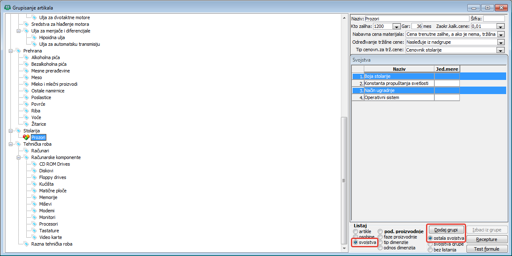The width and height of the screenshot is (512, 256).
Task: Click the tag icon beside Žitarice
Action: 26,124
